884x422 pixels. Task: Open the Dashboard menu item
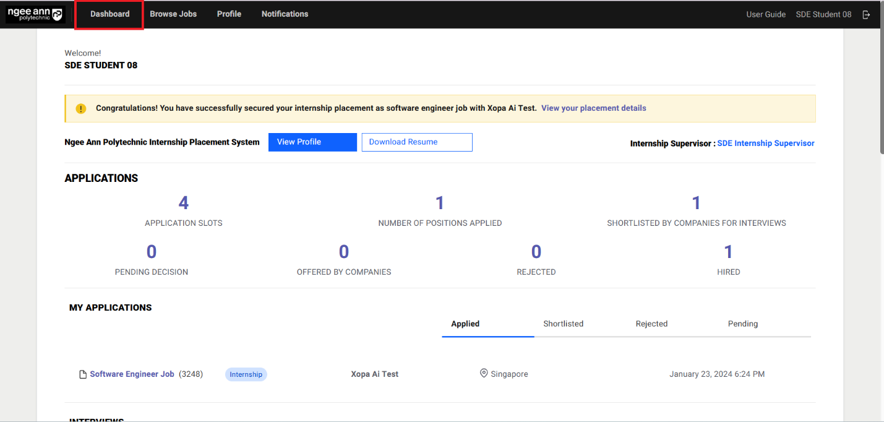109,14
